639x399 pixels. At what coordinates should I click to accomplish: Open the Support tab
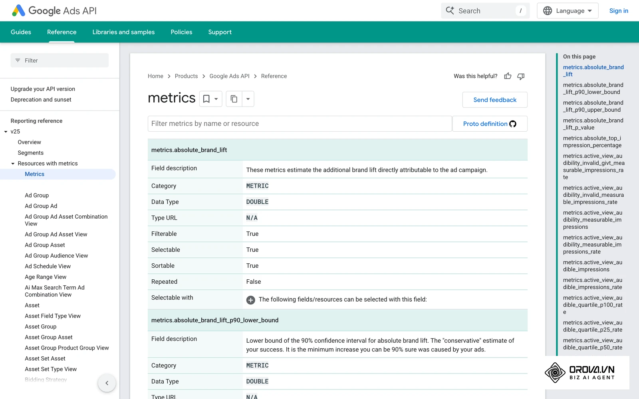(220, 32)
